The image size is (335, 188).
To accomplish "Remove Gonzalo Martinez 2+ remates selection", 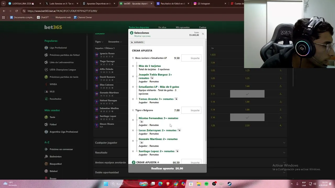I will pyautogui.click(x=133, y=141).
